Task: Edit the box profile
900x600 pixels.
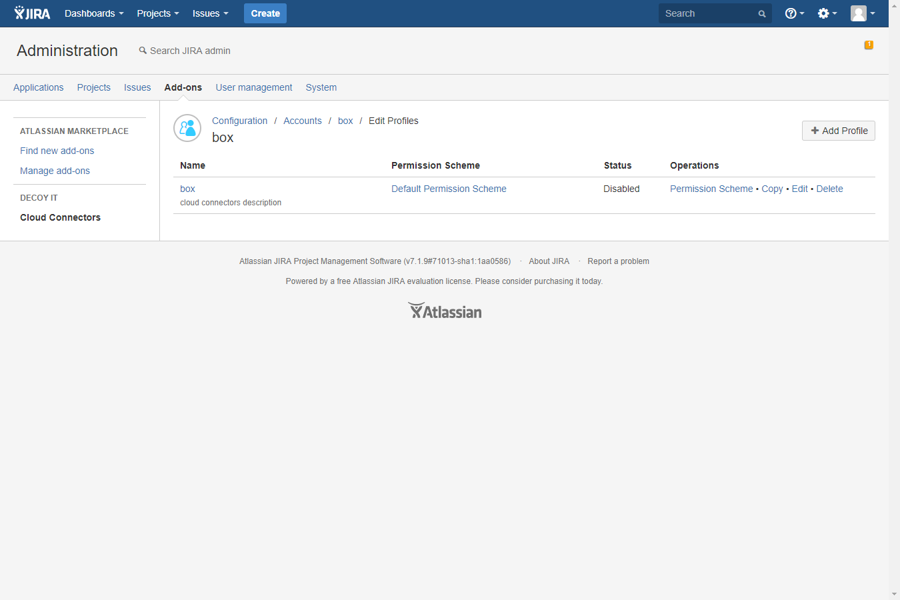Action: (800, 189)
